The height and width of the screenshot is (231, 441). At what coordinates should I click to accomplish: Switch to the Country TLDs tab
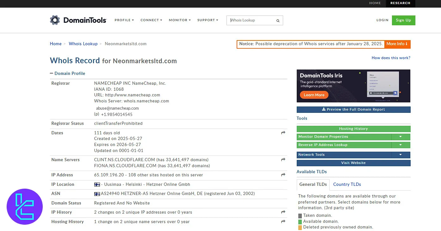pos(347,185)
